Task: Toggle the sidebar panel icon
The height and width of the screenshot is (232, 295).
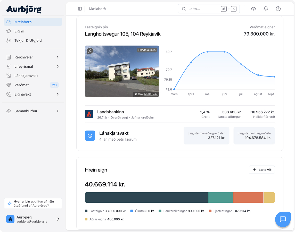Action: tap(80, 9)
